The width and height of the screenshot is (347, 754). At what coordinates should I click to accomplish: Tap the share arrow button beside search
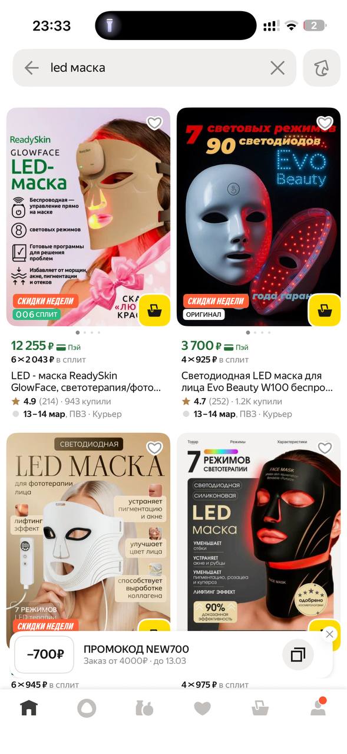[x=322, y=68]
